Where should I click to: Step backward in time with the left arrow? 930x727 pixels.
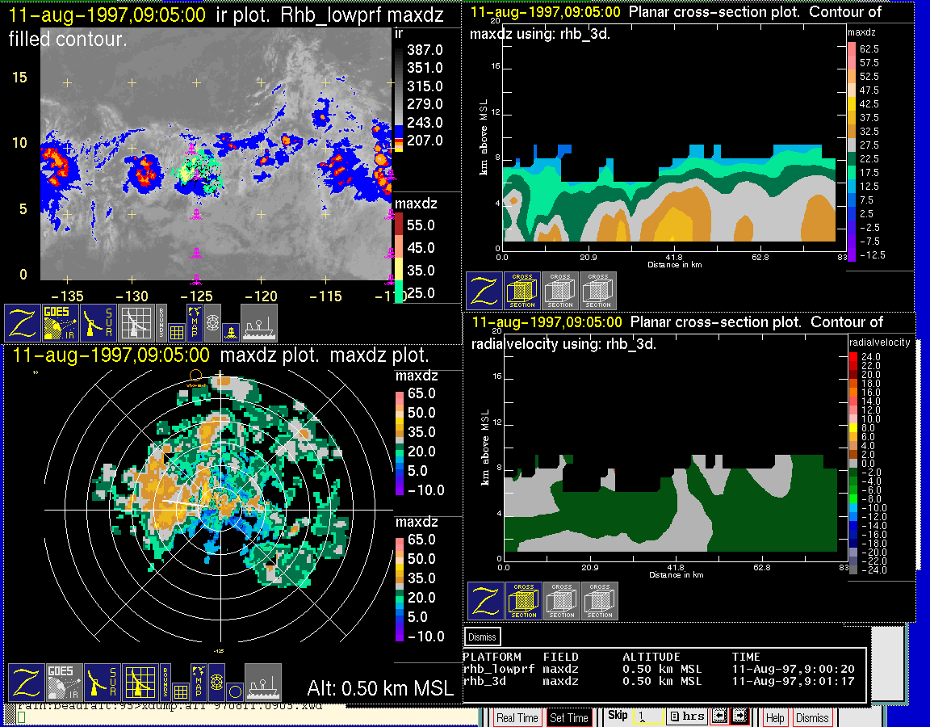click(x=718, y=716)
